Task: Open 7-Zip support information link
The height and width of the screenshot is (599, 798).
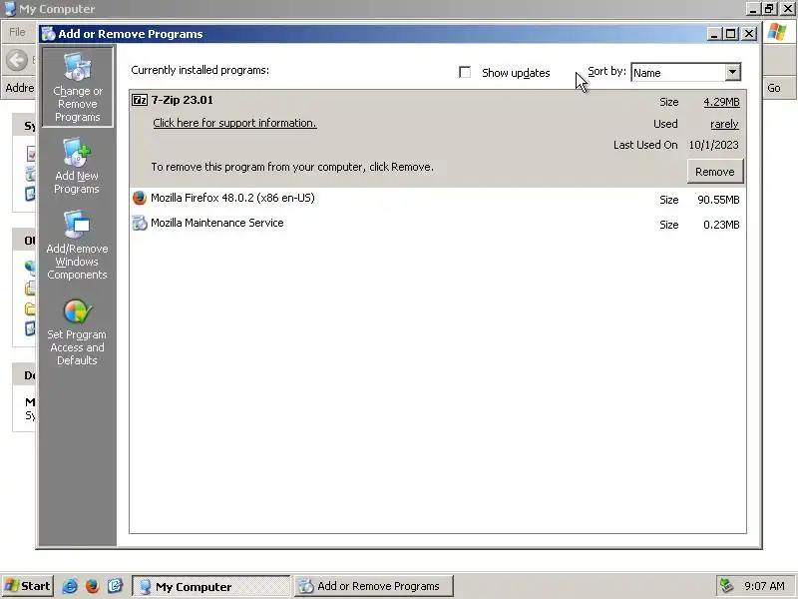Action: click(234, 123)
